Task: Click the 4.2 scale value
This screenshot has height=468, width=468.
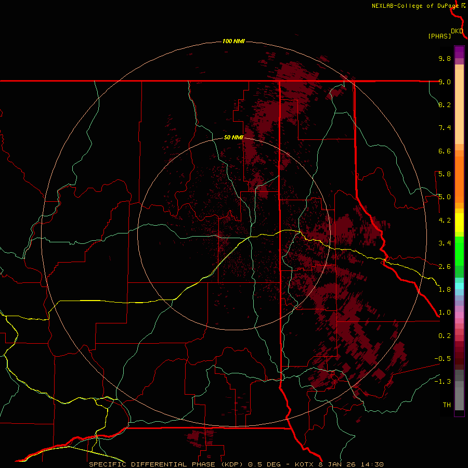Action: 445,220
